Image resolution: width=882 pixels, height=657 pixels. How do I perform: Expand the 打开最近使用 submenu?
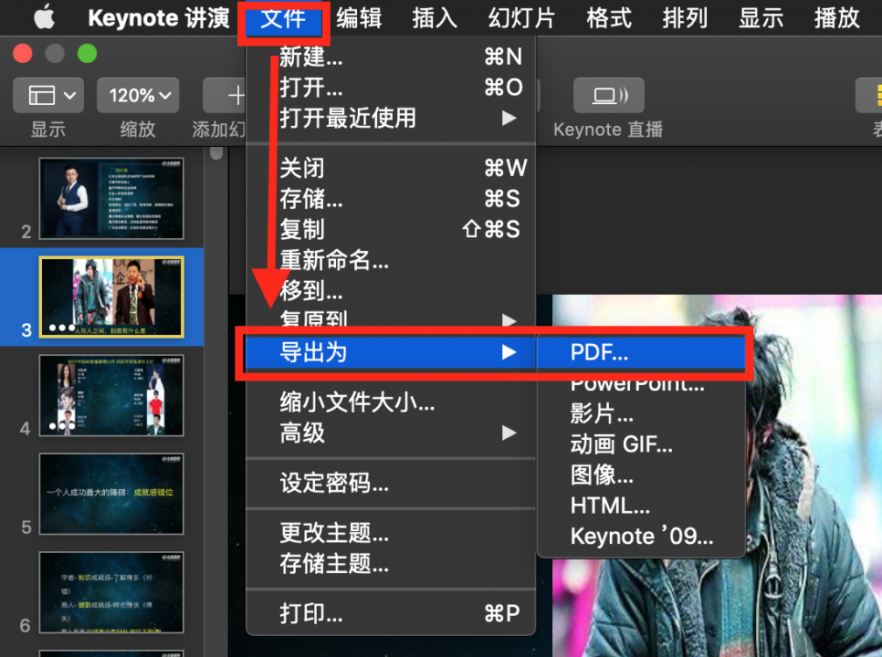click(x=391, y=118)
